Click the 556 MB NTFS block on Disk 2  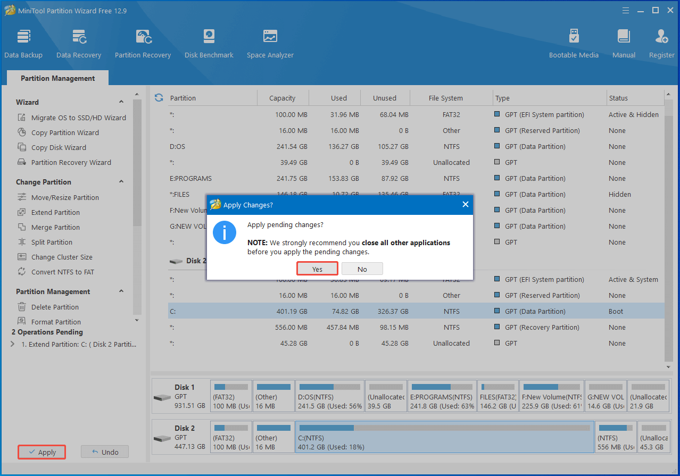pyautogui.click(x=616, y=437)
